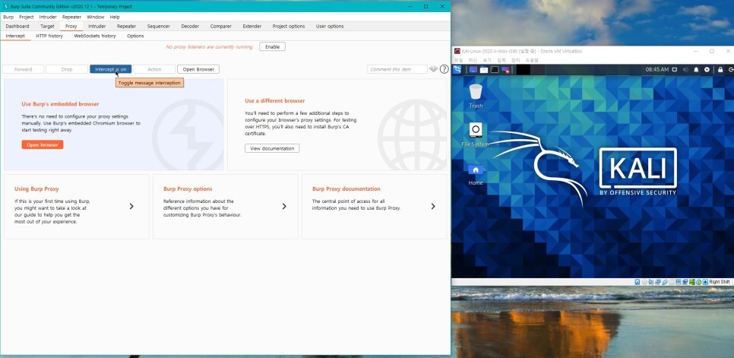Open VirtualBox 머신 (Machine) menu
The image size is (734, 358).
[473, 60]
